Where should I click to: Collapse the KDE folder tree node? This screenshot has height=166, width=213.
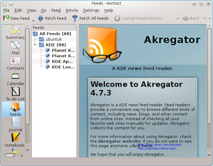[x=35, y=44]
